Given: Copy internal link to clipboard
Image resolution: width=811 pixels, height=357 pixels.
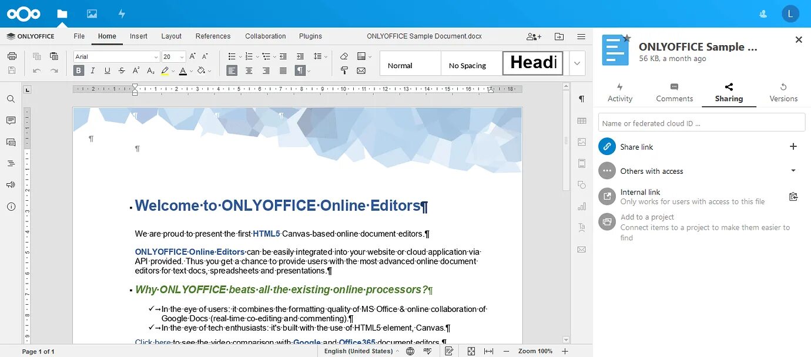Looking at the screenshot, I should pos(793,197).
